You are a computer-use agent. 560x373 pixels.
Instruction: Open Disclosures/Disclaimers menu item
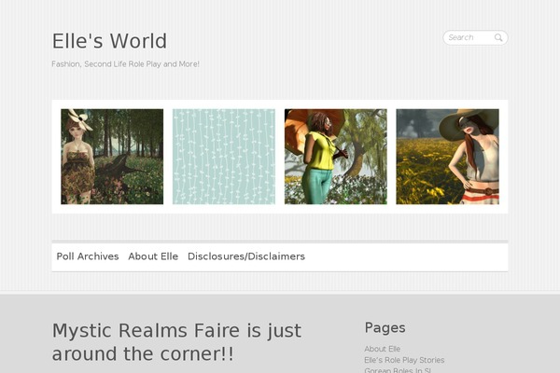pyautogui.click(x=246, y=256)
